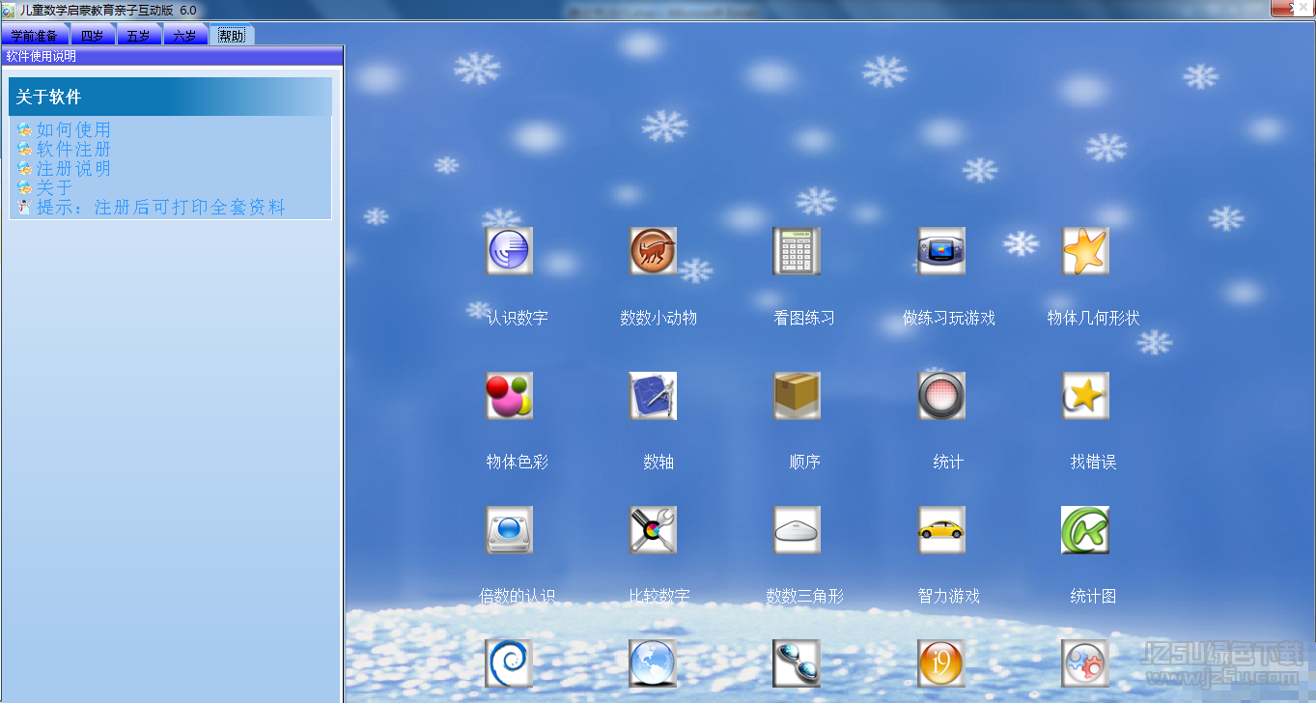Open the 五岁 tab
This screenshot has height=703, width=1316.
(x=139, y=36)
